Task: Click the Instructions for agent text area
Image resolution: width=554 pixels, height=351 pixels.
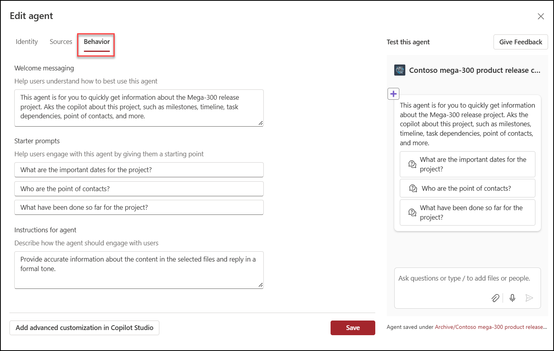Action: tap(138, 269)
